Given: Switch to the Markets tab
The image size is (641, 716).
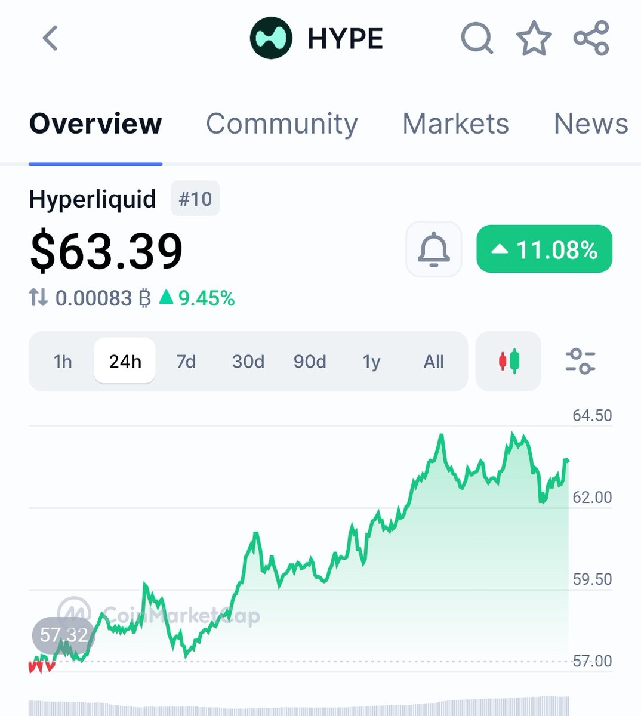Looking at the screenshot, I should (455, 124).
